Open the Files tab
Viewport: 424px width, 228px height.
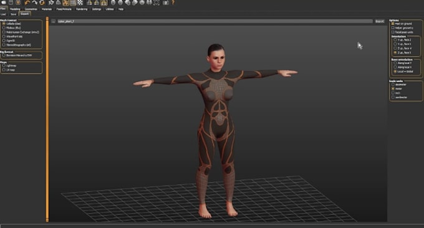(4, 9)
